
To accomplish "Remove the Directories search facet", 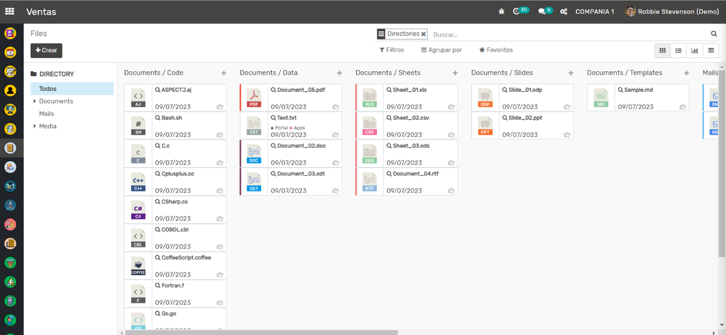I will point(423,34).
